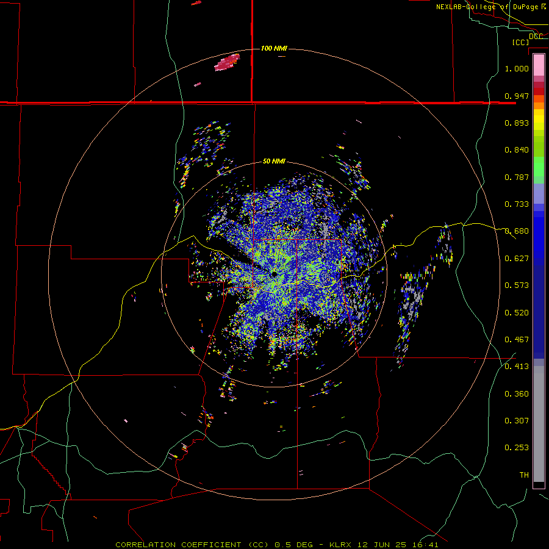
Task: Click the 100 NMI range ring label
Action: 274,48
